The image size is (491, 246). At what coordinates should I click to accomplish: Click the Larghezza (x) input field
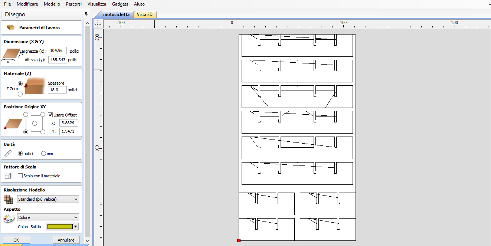pos(57,50)
